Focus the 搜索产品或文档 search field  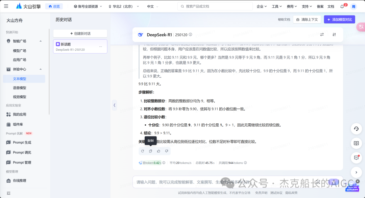click(215, 6)
